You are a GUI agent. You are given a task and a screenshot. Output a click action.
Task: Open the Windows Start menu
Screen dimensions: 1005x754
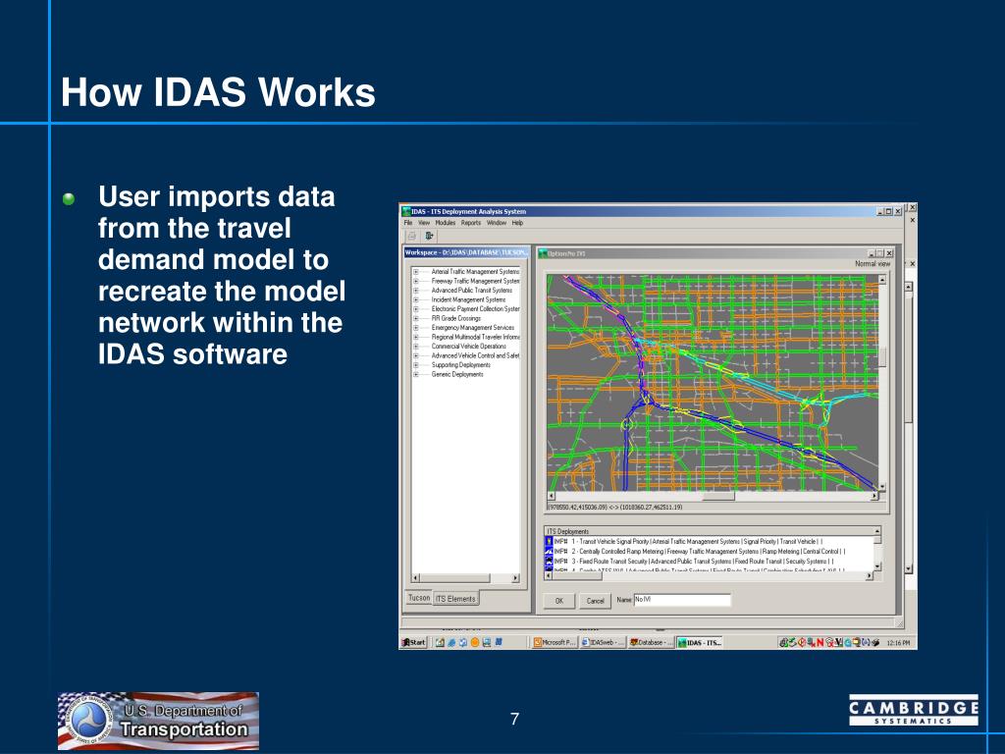(x=413, y=642)
